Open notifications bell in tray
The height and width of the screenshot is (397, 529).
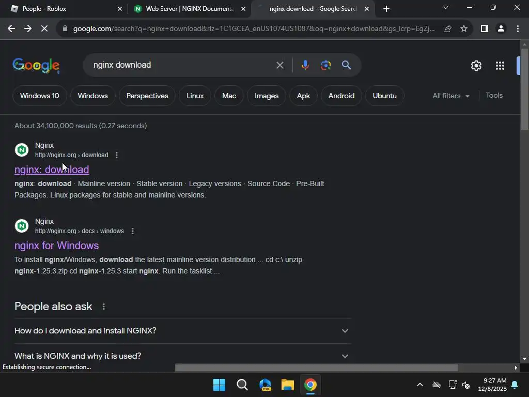(x=515, y=385)
